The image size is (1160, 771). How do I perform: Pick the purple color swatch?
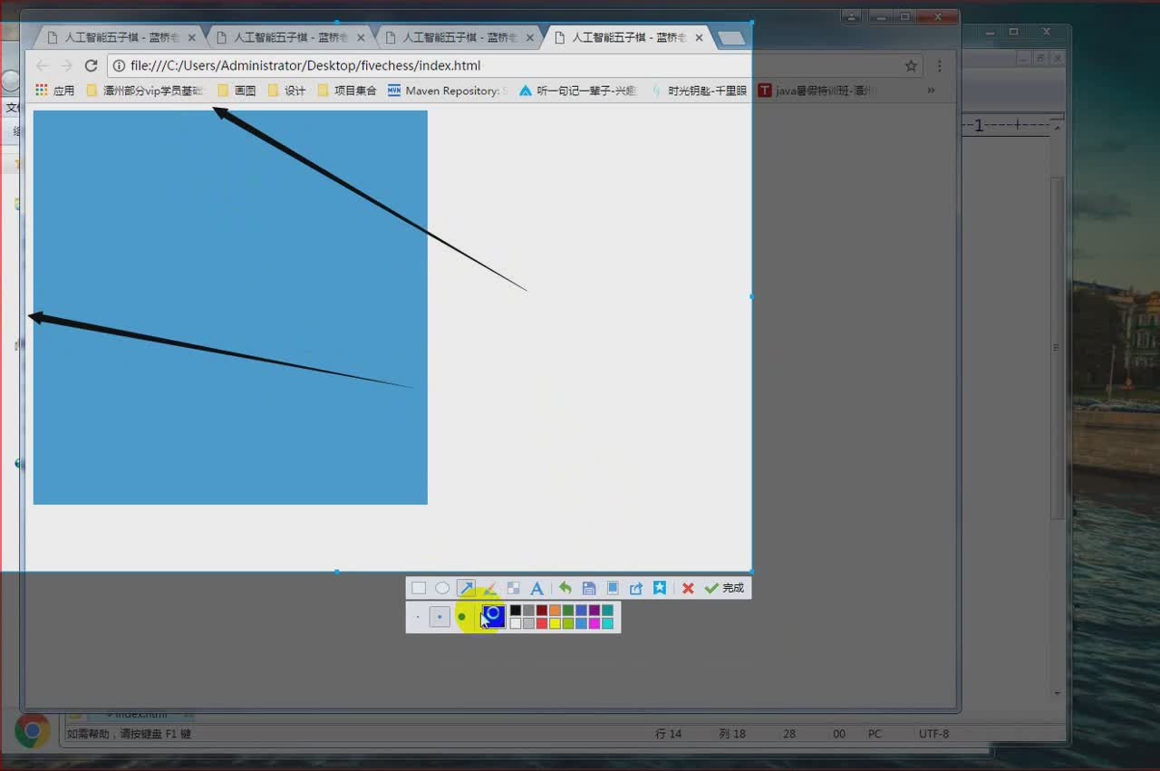594,611
